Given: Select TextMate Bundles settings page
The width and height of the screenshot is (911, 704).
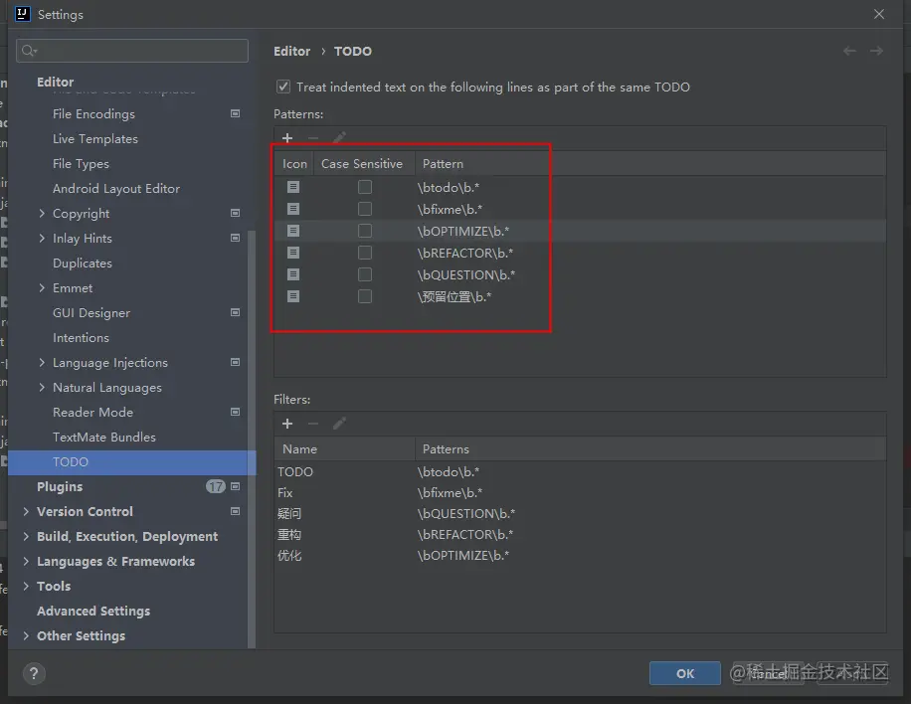Looking at the screenshot, I should [104, 437].
